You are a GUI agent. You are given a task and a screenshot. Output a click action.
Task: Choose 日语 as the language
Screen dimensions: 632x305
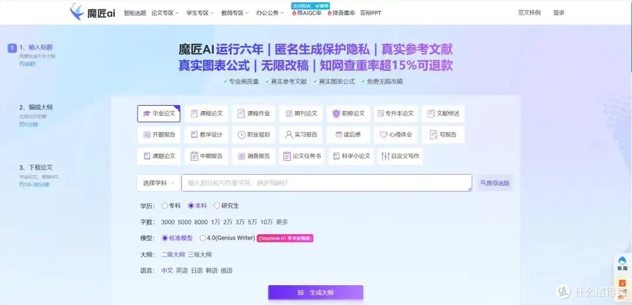[197, 271]
